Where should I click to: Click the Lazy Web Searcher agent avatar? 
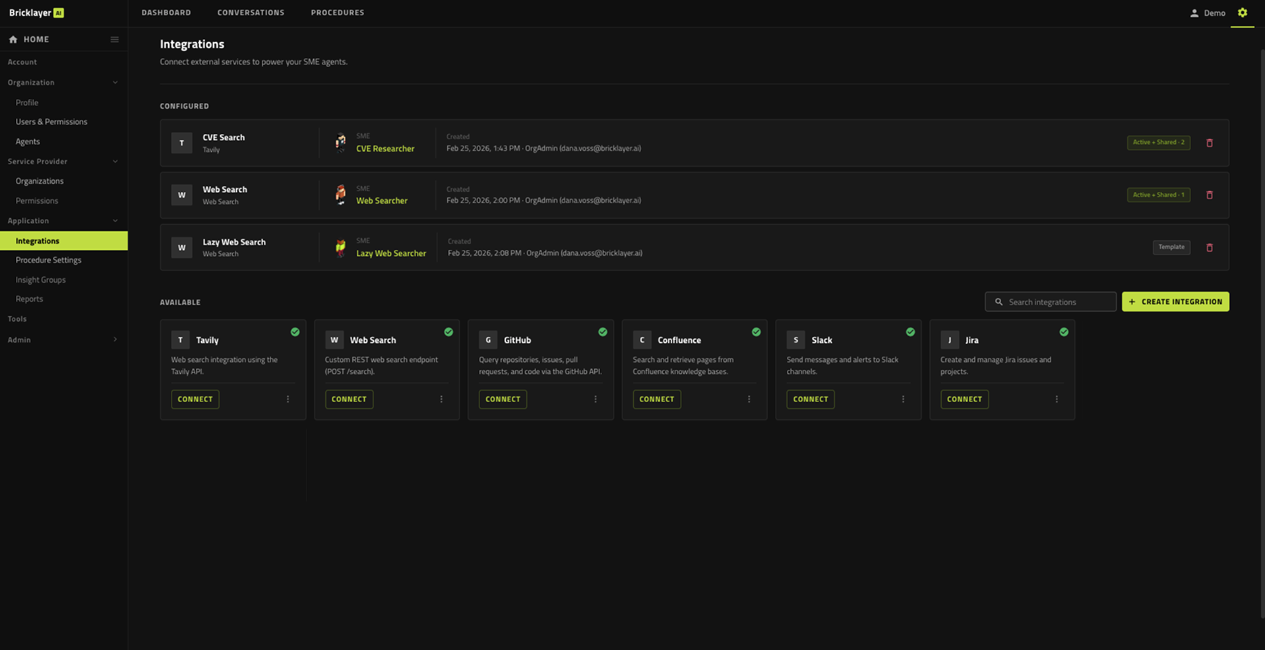(x=340, y=248)
